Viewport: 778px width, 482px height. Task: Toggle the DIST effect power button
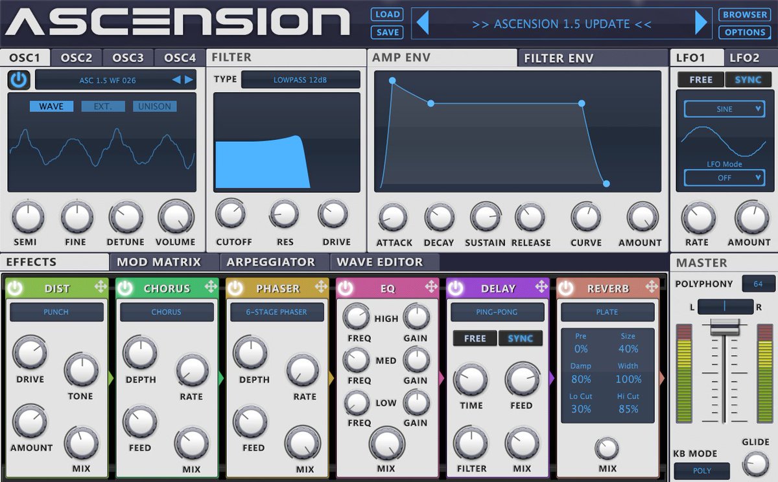[15, 288]
